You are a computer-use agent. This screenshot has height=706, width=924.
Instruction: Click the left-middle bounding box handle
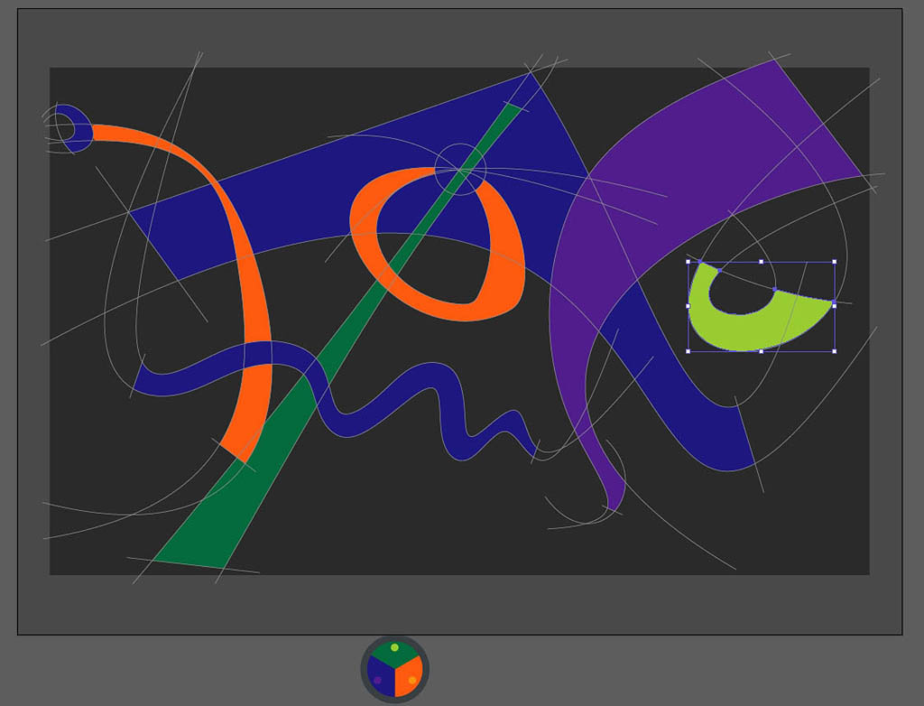click(688, 306)
